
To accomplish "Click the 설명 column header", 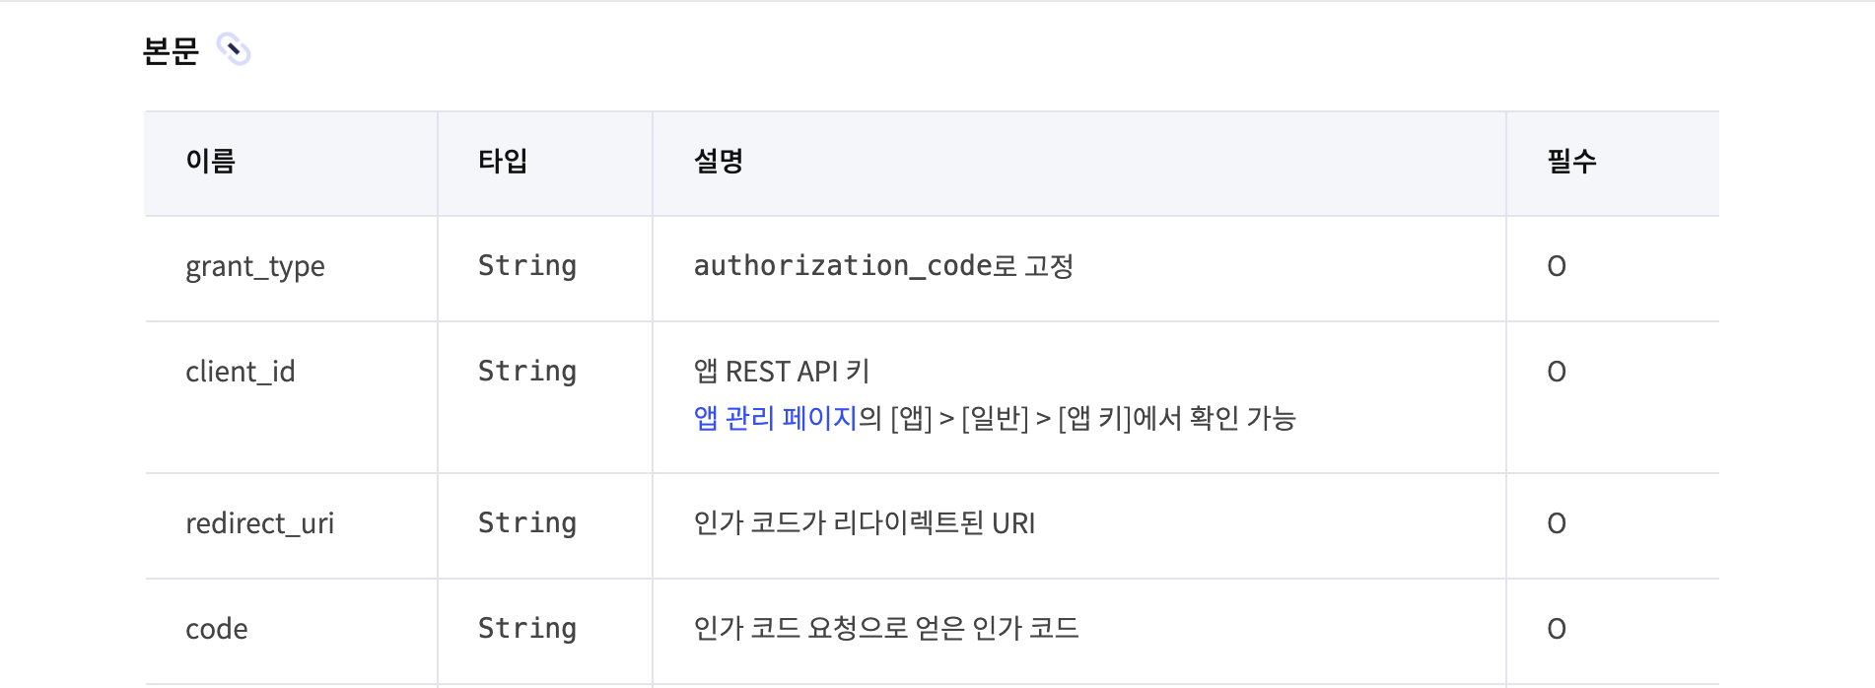I will pos(719,161).
